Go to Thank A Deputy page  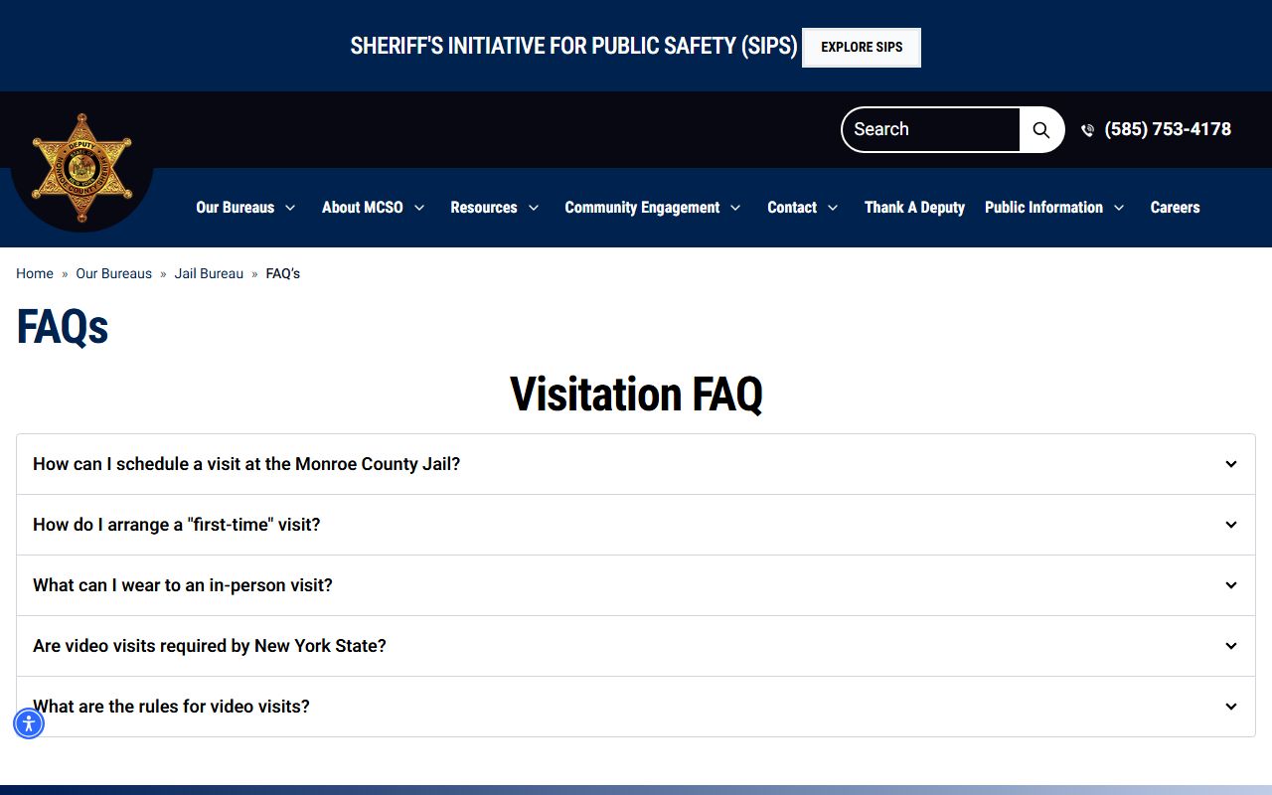pos(914,208)
